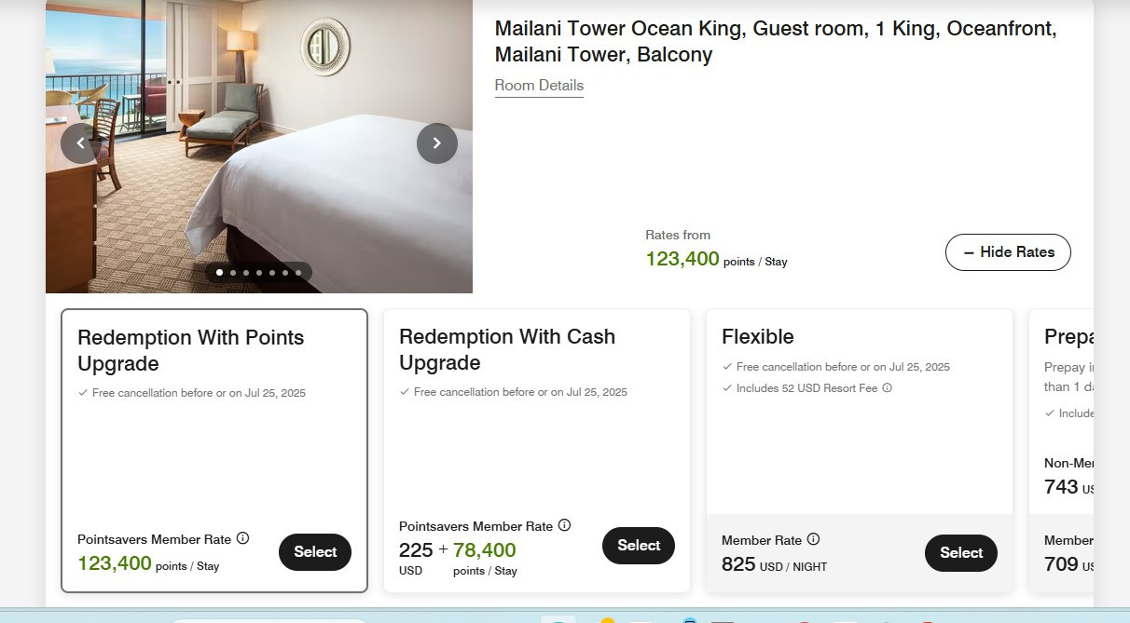Select the first photo carousel dot
This screenshot has width=1130, height=623.
pos(219,273)
